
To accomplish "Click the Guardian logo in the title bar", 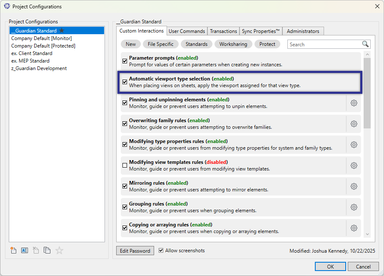I will pyautogui.click(x=7, y=6).
